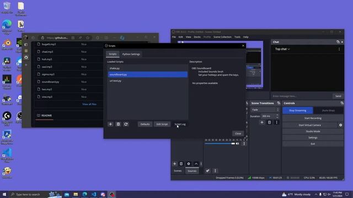Click Stop Streaming in Controls
Viewport: 353px width, 198px height.
[298, 111]
